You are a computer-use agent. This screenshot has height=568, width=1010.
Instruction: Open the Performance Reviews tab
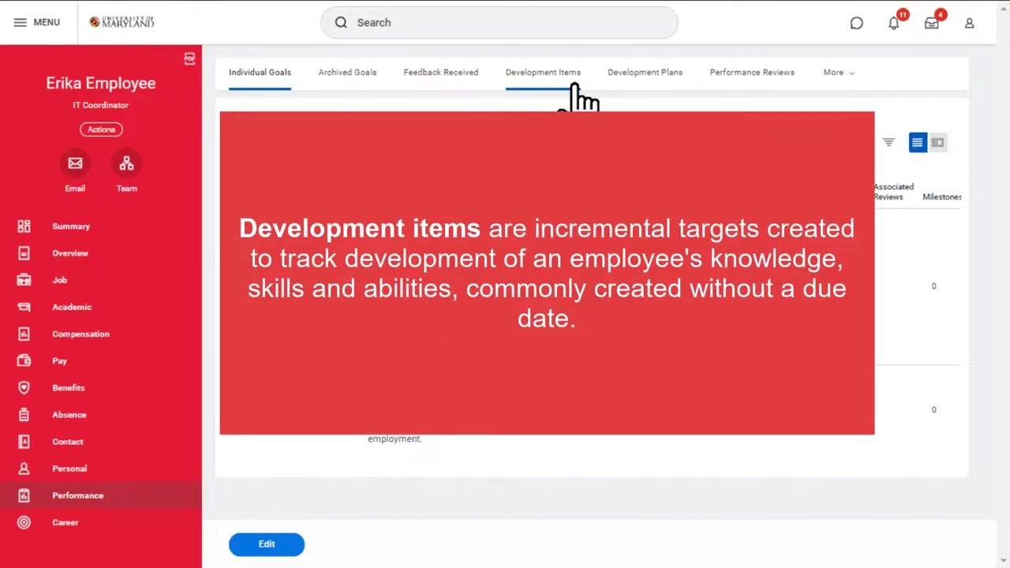752,73
